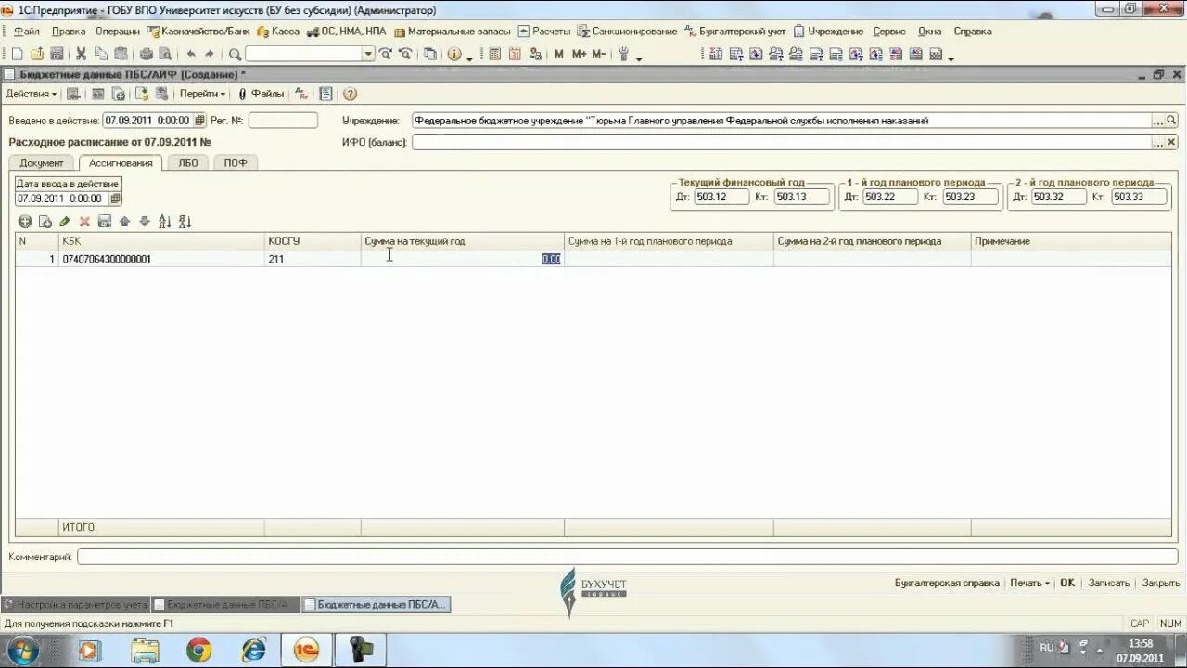The height and width of the screenshot is (668, 1187).
Task: Open the Файл menu
Action: (26, 32)
